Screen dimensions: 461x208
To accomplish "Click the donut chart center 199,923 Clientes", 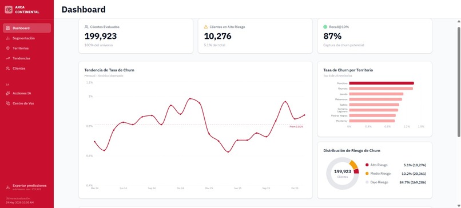I will [x=343, y=173].
